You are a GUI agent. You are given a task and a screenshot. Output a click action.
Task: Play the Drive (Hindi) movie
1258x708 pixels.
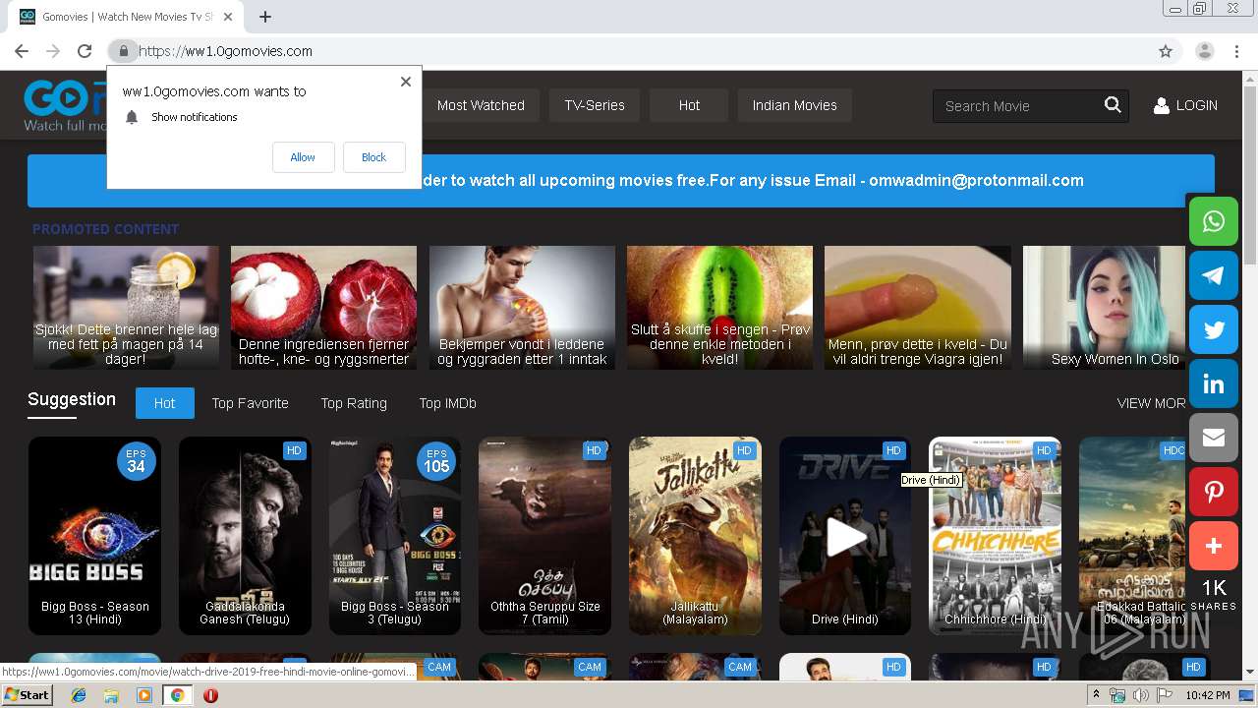(x=845, y=537)
